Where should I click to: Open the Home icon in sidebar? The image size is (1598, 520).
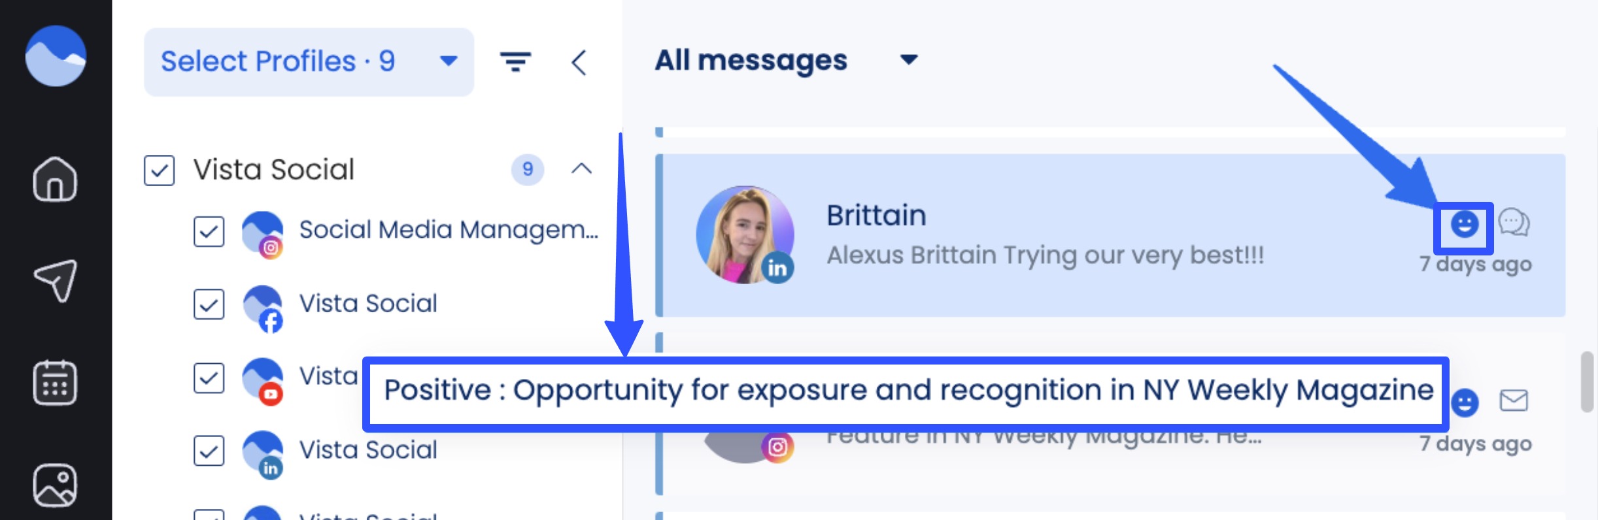pos(55,179)
